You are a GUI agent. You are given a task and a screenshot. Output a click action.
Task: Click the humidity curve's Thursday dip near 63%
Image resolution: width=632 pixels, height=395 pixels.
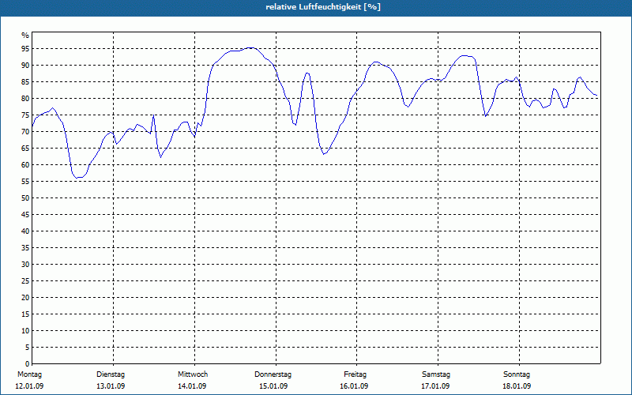click(324, 154)
